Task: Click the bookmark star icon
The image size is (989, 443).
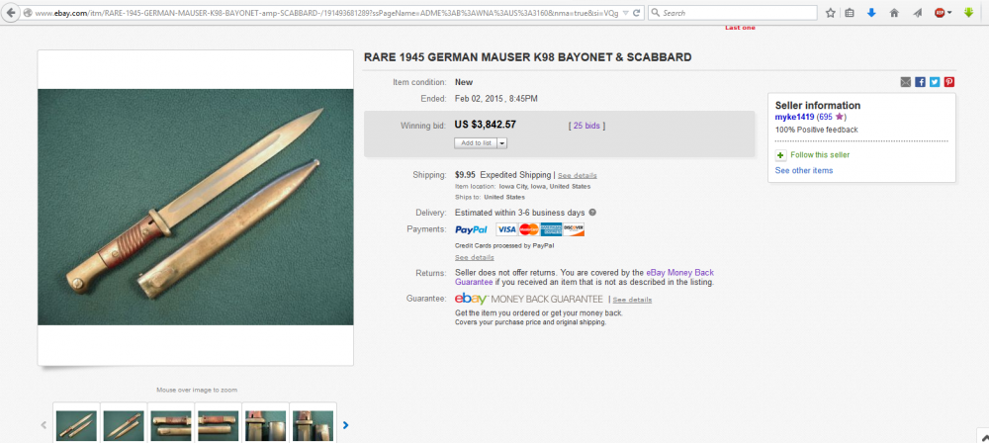Action: coord(829,13)
